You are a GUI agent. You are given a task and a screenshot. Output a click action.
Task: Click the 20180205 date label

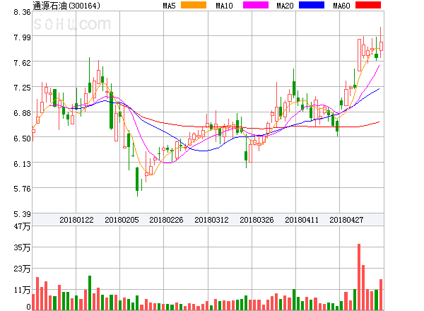coord(122,220)
